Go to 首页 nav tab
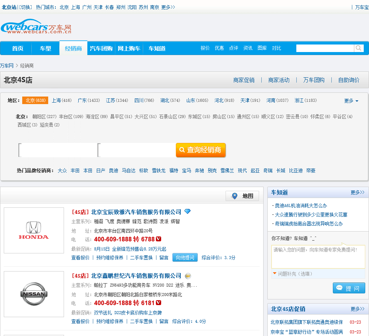 pos(18,48)
